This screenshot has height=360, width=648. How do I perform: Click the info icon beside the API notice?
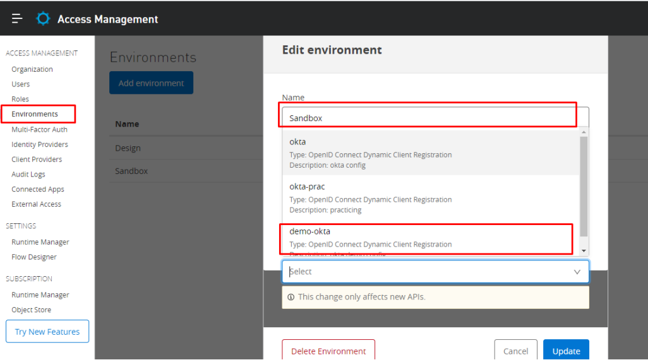[291, 297]
